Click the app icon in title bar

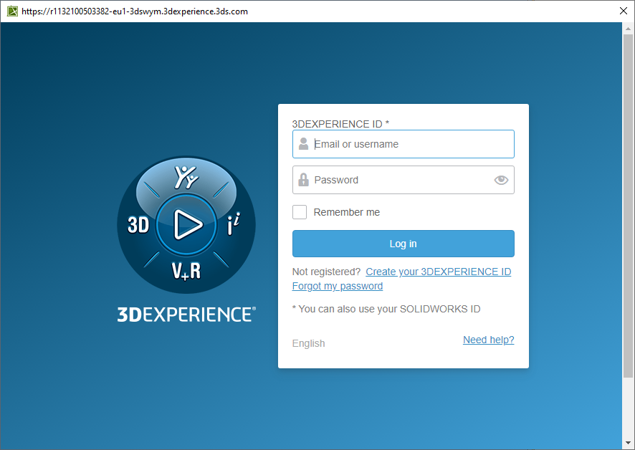[x=11, y=11]
